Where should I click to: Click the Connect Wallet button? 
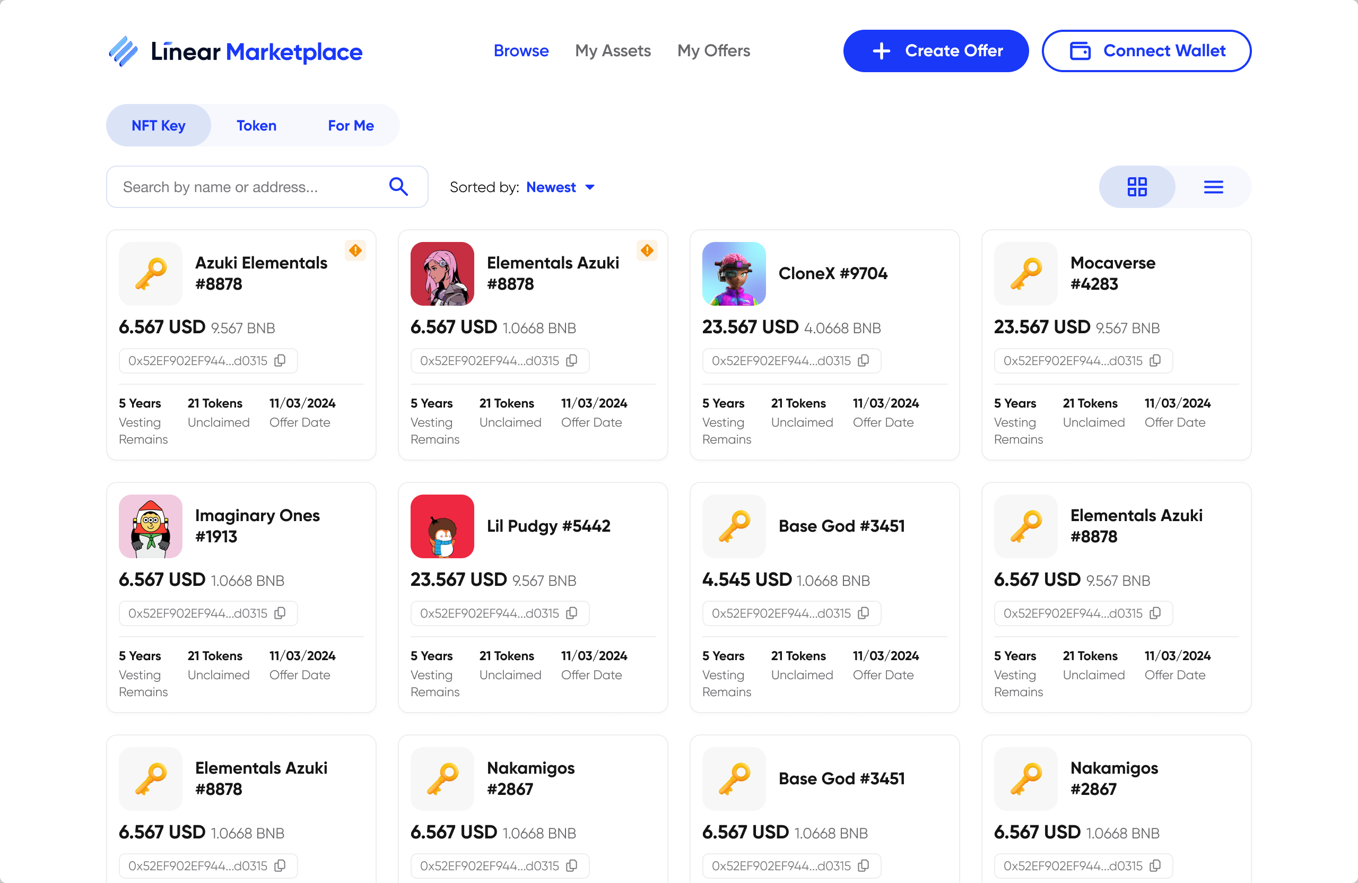pyautogui.click(x=1146, y=51)
